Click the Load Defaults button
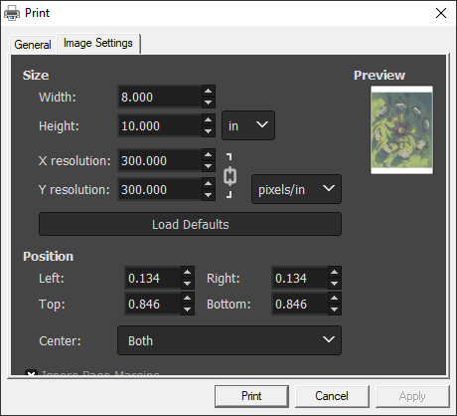Viewport: 457px width, 416px height. (x=190, y=224)
